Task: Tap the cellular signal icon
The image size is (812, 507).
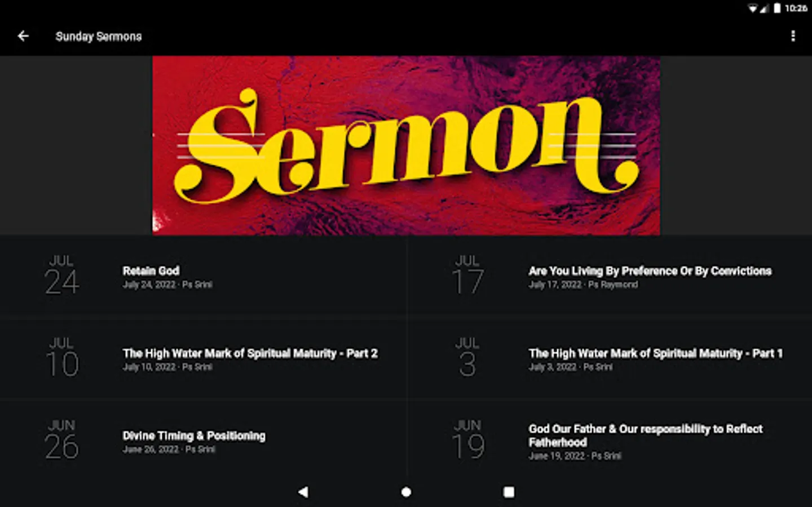Action: click(764, 8)
